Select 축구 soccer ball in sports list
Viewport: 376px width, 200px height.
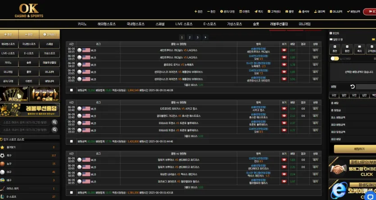[30, 156]
